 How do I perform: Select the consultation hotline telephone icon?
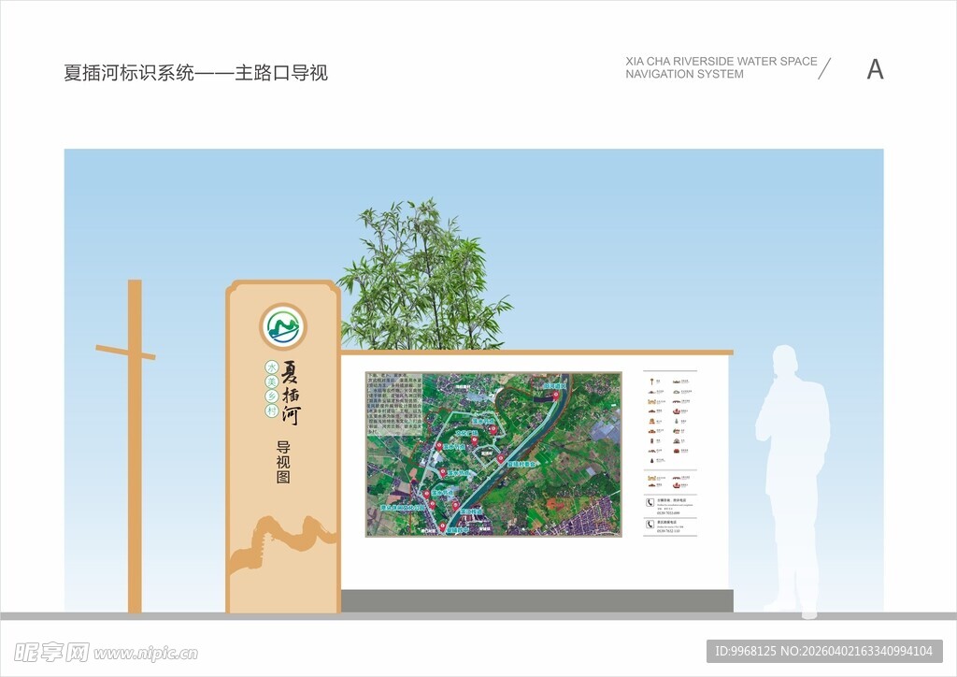click(650, 502)
